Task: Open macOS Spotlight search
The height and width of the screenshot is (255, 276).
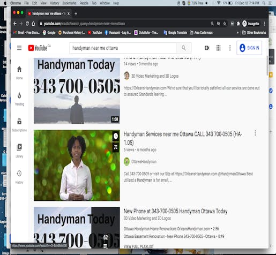Action: tap(264, 3)
